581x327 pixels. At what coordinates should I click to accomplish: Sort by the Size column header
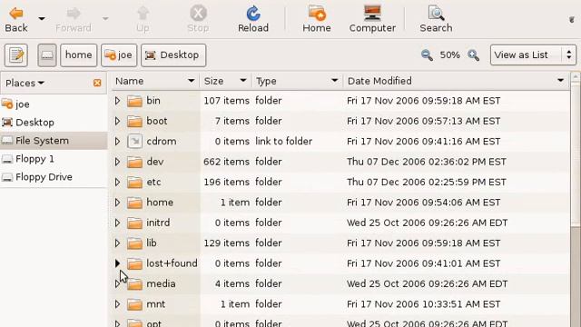226,81
